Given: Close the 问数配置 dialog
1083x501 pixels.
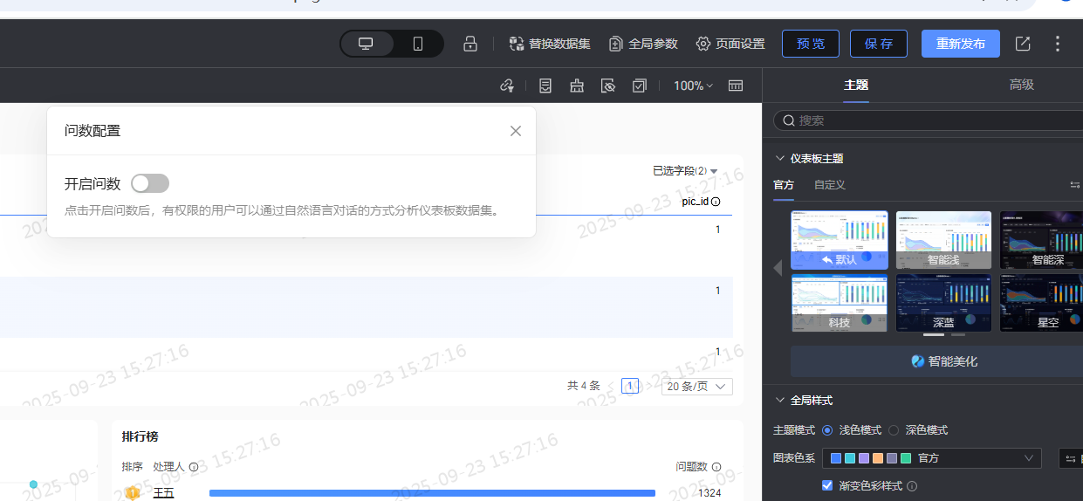Looking at the screenshot, I should click(516, 131).
